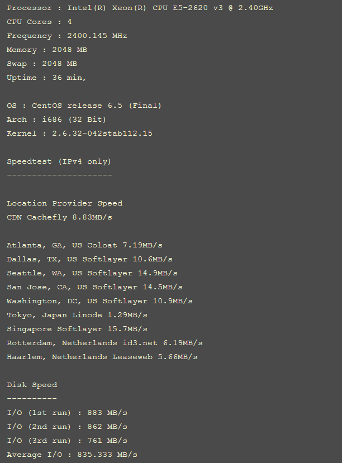
Task: Click the Swap 2048 MB line
Action: 42,64
